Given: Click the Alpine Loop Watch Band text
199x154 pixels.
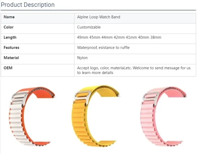Looking at the screenshot, I should point(99,17).
